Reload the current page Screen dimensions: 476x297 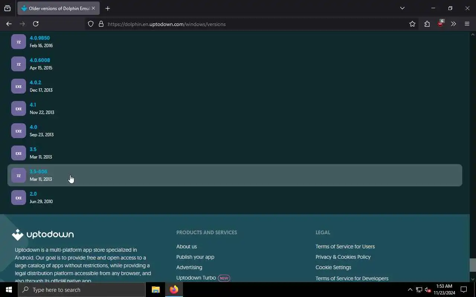36,24
